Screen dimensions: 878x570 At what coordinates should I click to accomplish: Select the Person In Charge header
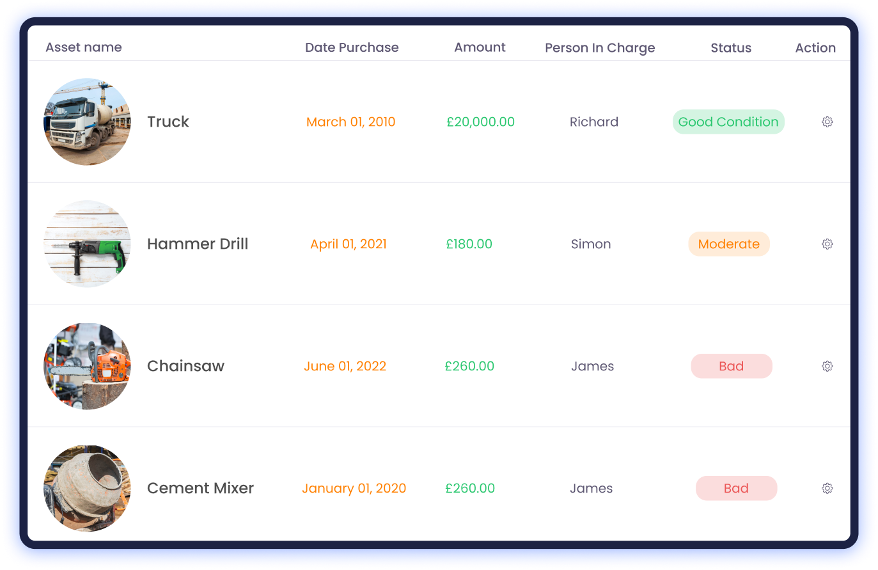point(600,47)
